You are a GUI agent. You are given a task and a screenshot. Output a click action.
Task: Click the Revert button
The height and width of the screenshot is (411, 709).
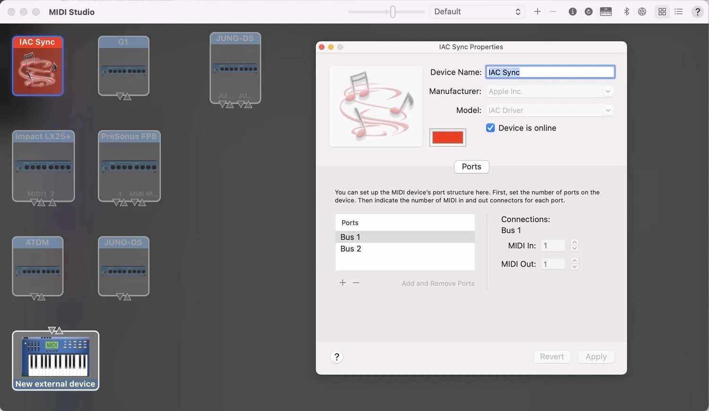click(x=552, y=356)
